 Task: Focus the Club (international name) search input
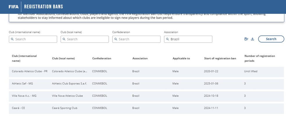(35, 39)
